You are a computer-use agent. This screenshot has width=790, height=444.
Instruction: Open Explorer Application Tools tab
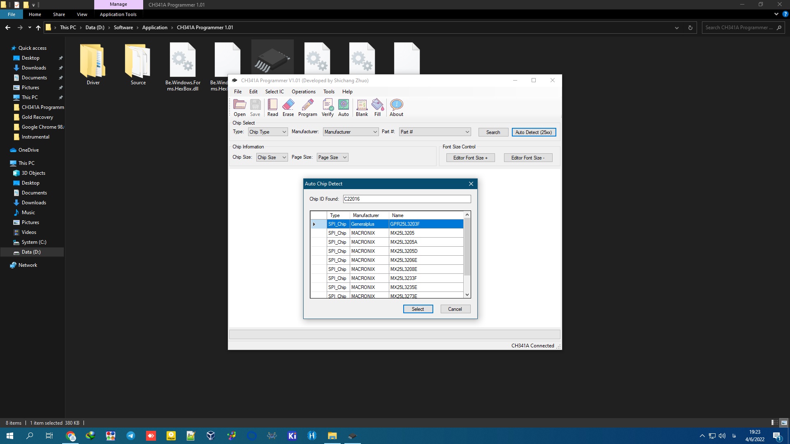click(118, 14)
